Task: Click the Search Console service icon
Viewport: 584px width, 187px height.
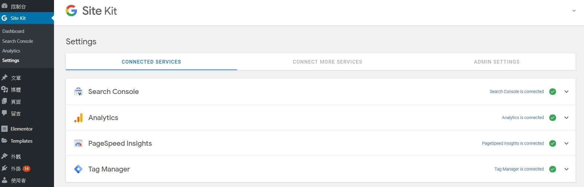Action: point(78,92)
